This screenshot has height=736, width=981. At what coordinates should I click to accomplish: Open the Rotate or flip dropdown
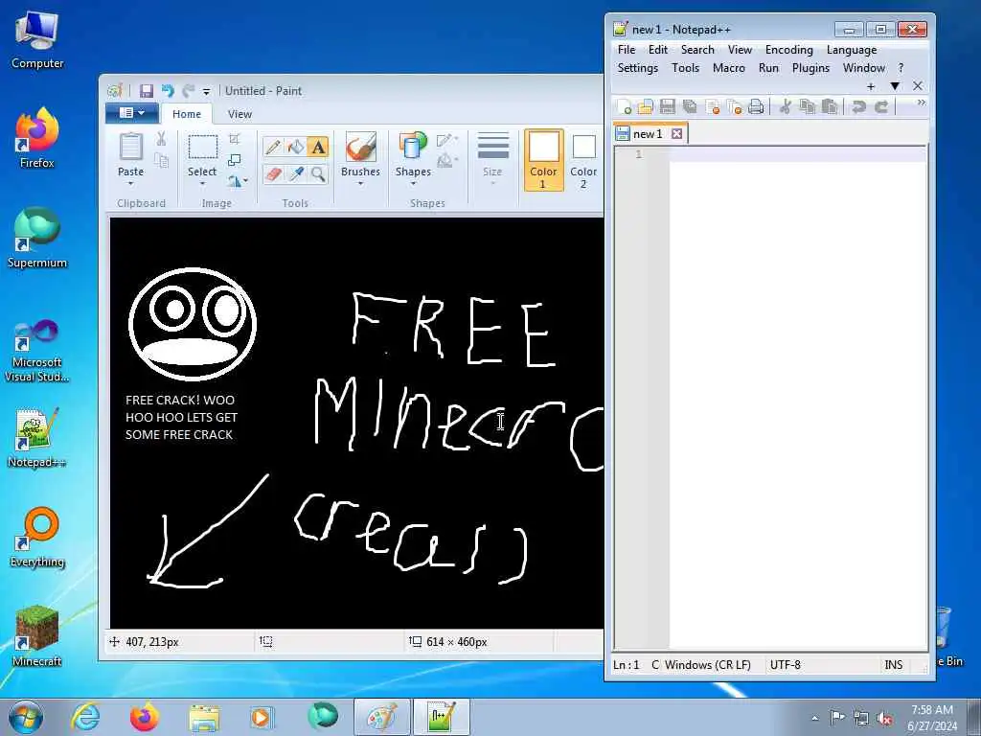coord(238,181)
